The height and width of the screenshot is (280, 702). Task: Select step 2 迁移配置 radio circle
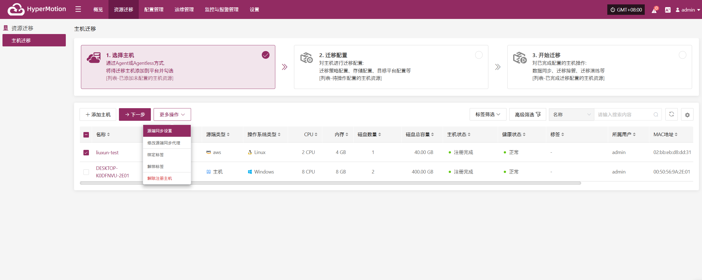click(x=479, y=55)
